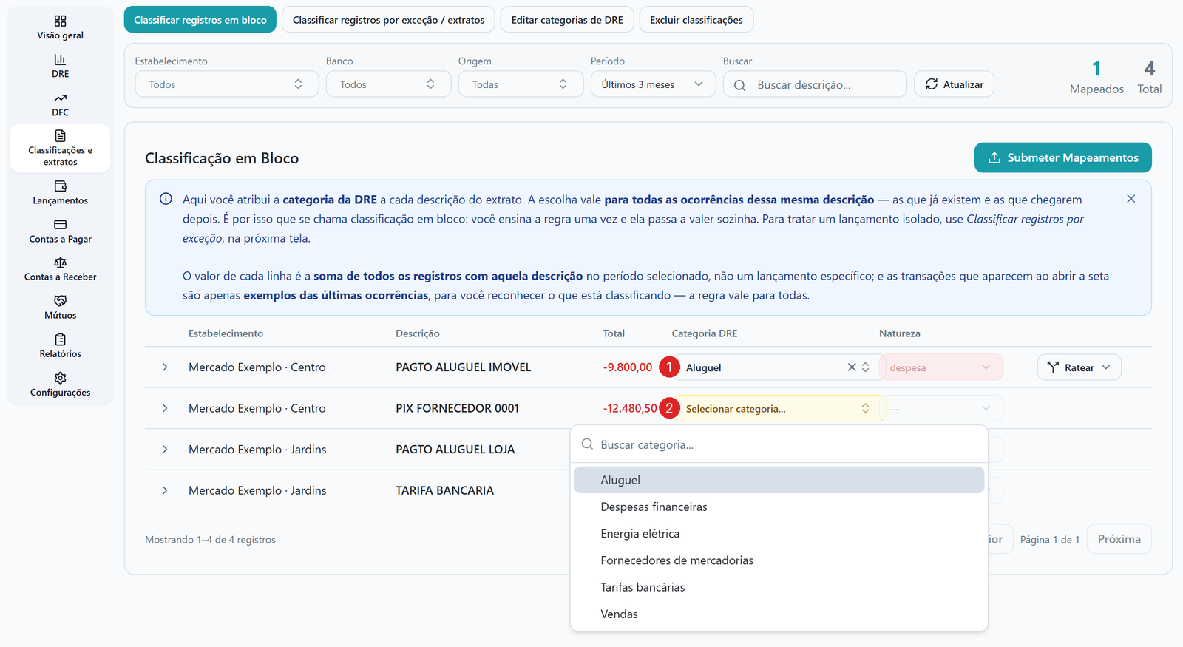Open Classificações e extratos section
This screenshot has height=647, width=1183.
coord(61,148)
